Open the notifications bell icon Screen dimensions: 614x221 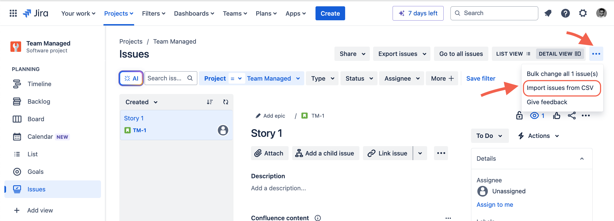click(x=548, y=13)
